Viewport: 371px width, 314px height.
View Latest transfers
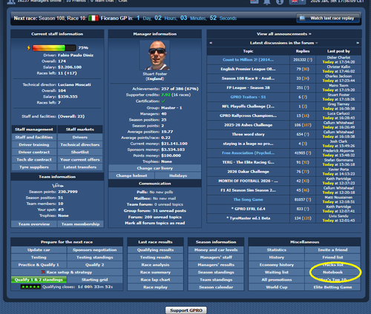(x=80, y=167)
